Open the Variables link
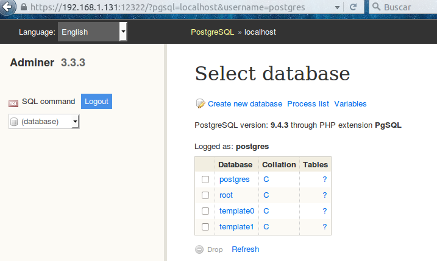Image resolution: width=437 pixels, height=261 pixels. pos(350,104)
